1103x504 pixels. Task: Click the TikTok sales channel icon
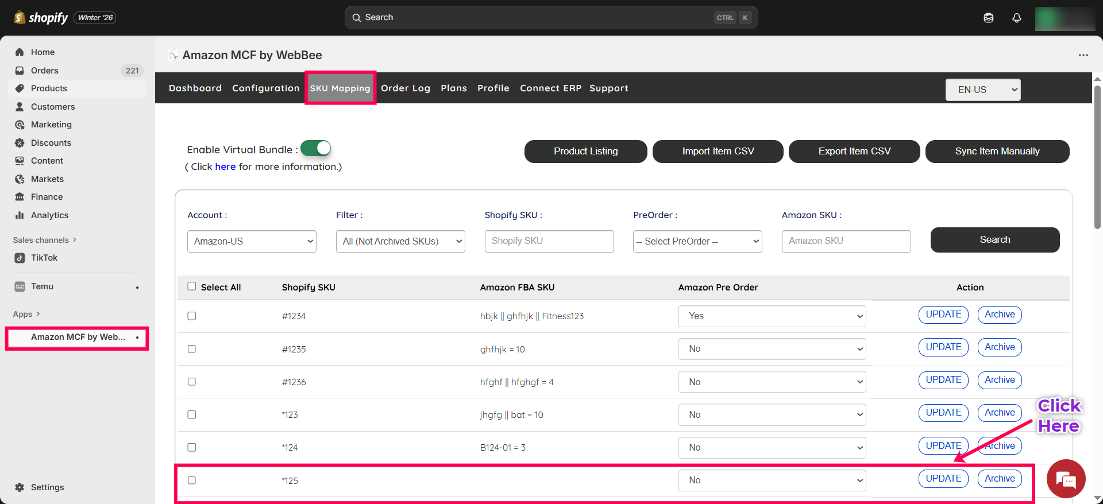(20, 258)
